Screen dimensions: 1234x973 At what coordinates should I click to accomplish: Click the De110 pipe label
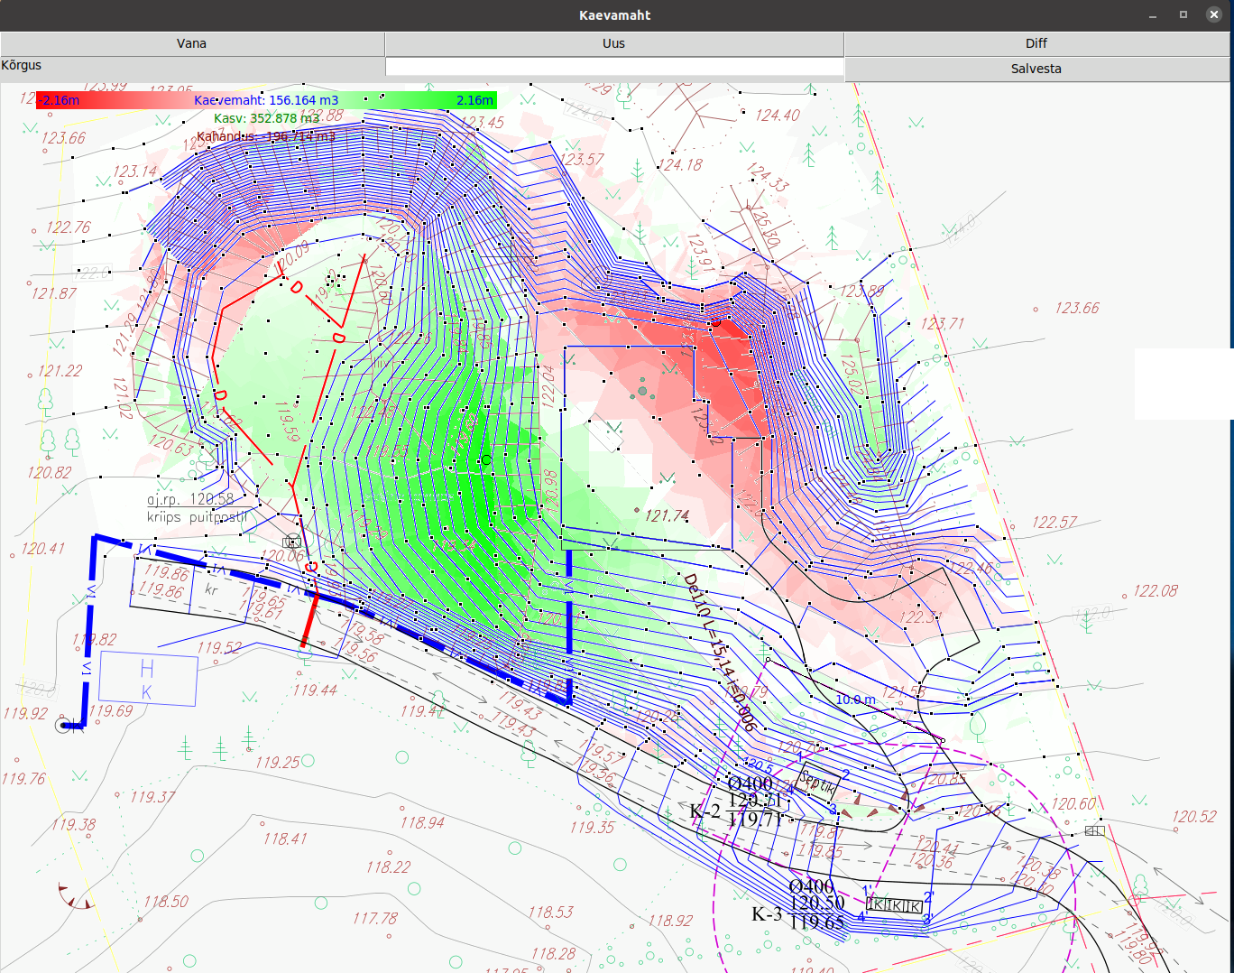718,652
